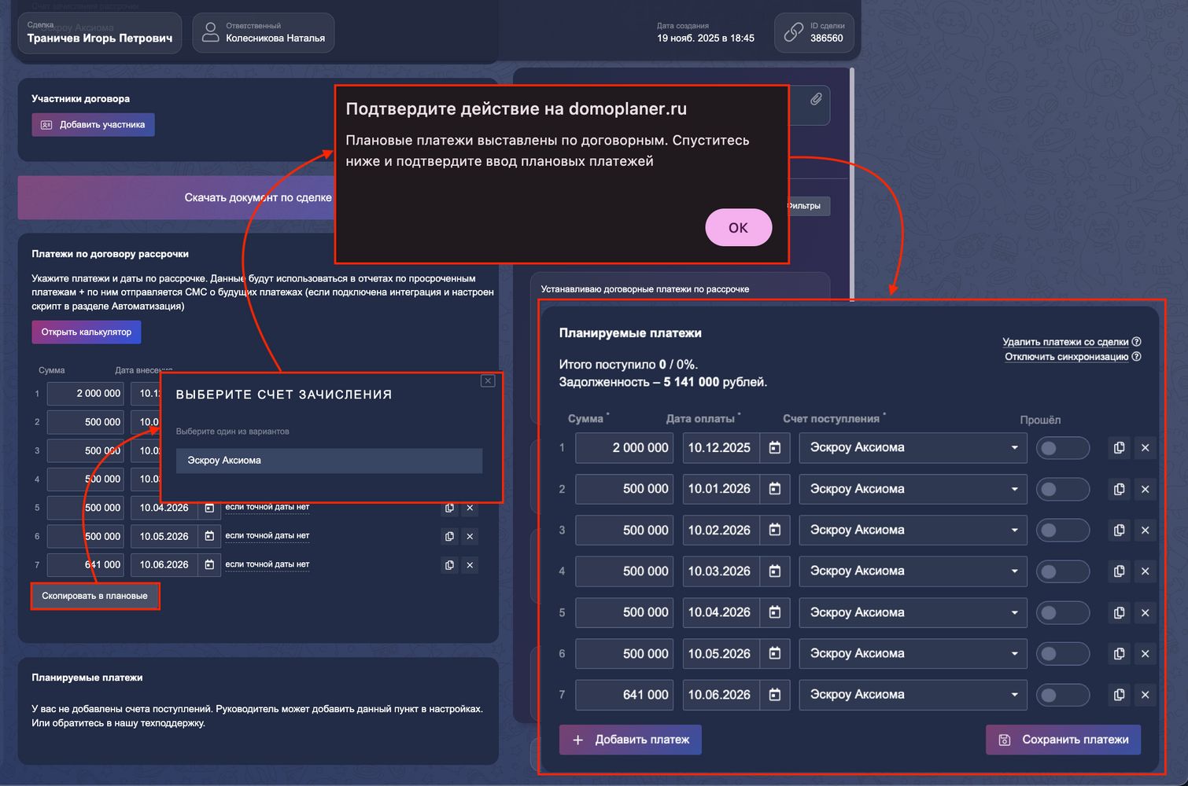This screenshot has height=786, width=1188.
Task: Click creation date 19 нояб. 2025 в 18:45
Action: (x=706, y=39)
